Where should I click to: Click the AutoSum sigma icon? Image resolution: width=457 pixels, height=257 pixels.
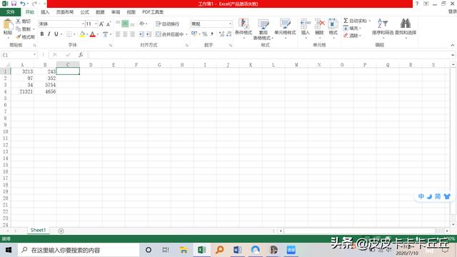[346, 21]
